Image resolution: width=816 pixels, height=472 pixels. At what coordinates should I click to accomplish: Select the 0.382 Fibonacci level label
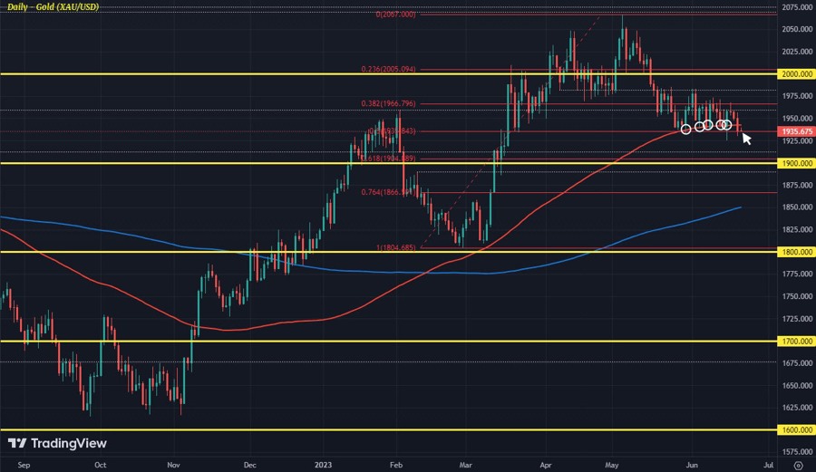tap(389, 104)
